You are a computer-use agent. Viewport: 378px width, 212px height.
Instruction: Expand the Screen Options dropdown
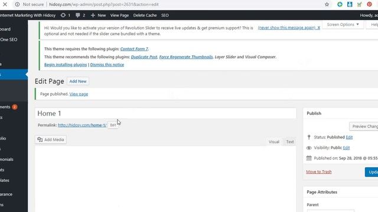point(343,25)
